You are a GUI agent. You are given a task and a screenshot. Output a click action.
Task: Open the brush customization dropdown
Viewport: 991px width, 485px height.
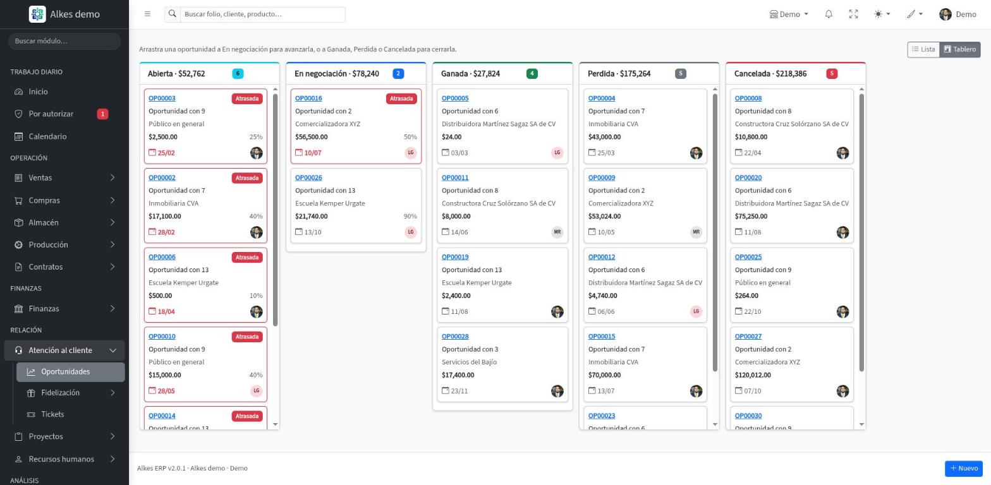(x=915, y=14)
